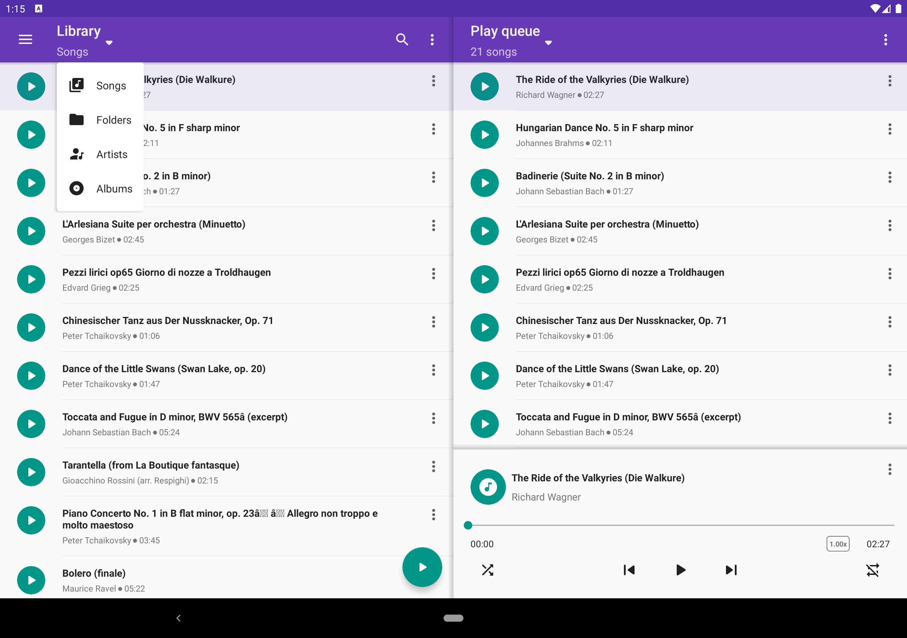The image size is (907, 638).
Task: Play Dance of the Little Swans in Library
Action: [x=31, y=376]
